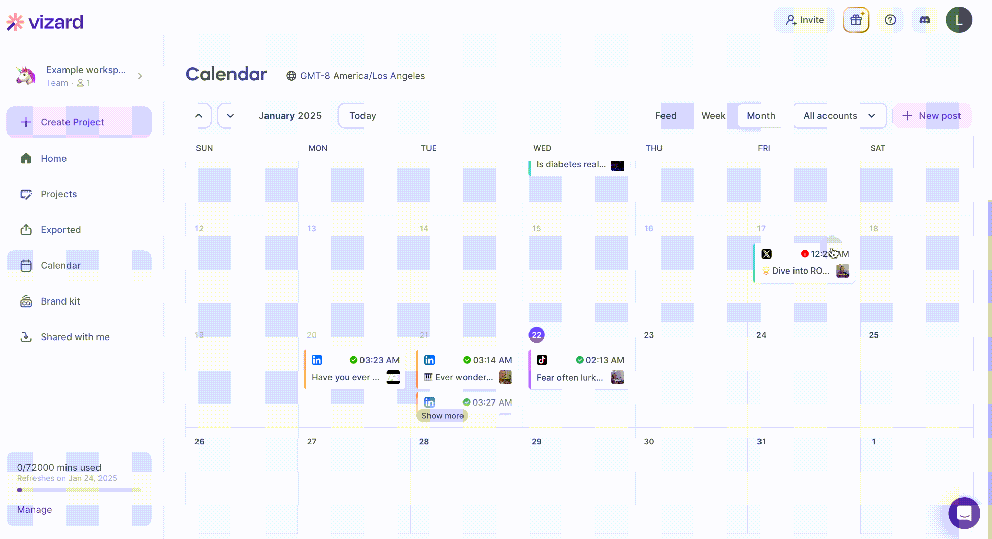
Task: Click the Shared with me icon
Action: [x=26, y=336]
